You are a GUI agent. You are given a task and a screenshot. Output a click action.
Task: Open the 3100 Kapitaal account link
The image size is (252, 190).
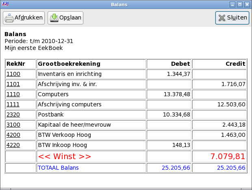pyautogui.click(x=13, y=125)
